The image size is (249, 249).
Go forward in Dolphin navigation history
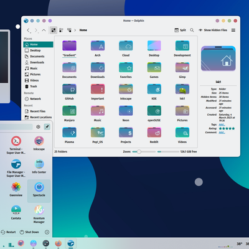coord(36,31)
